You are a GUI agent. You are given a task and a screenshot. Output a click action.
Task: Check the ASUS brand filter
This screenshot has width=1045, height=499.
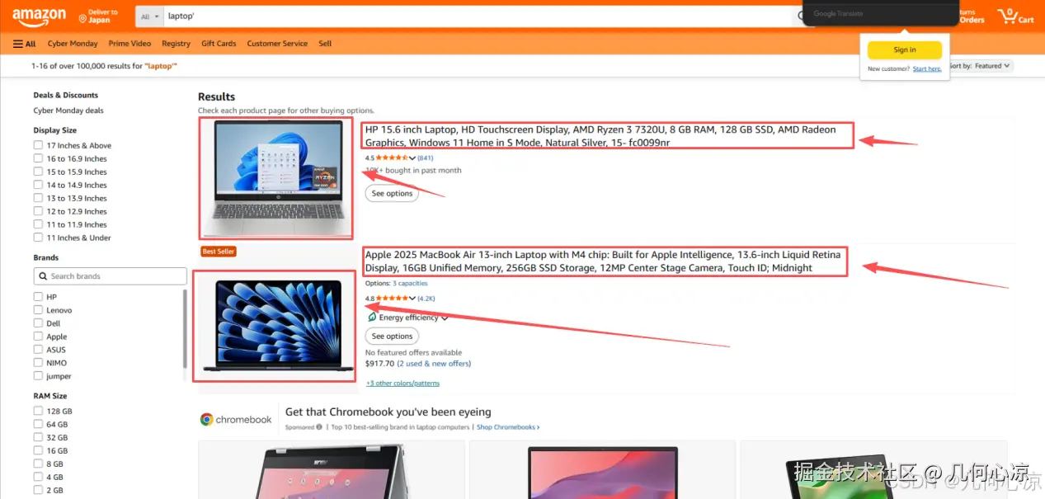click(x=38, y=350)
